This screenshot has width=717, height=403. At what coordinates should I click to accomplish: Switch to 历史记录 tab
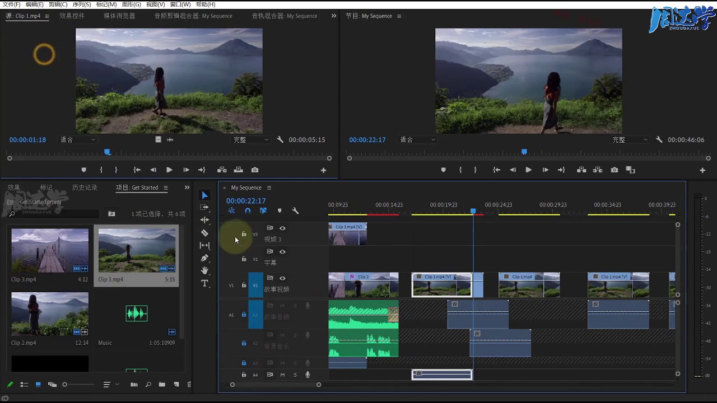[x=85, y=188]
